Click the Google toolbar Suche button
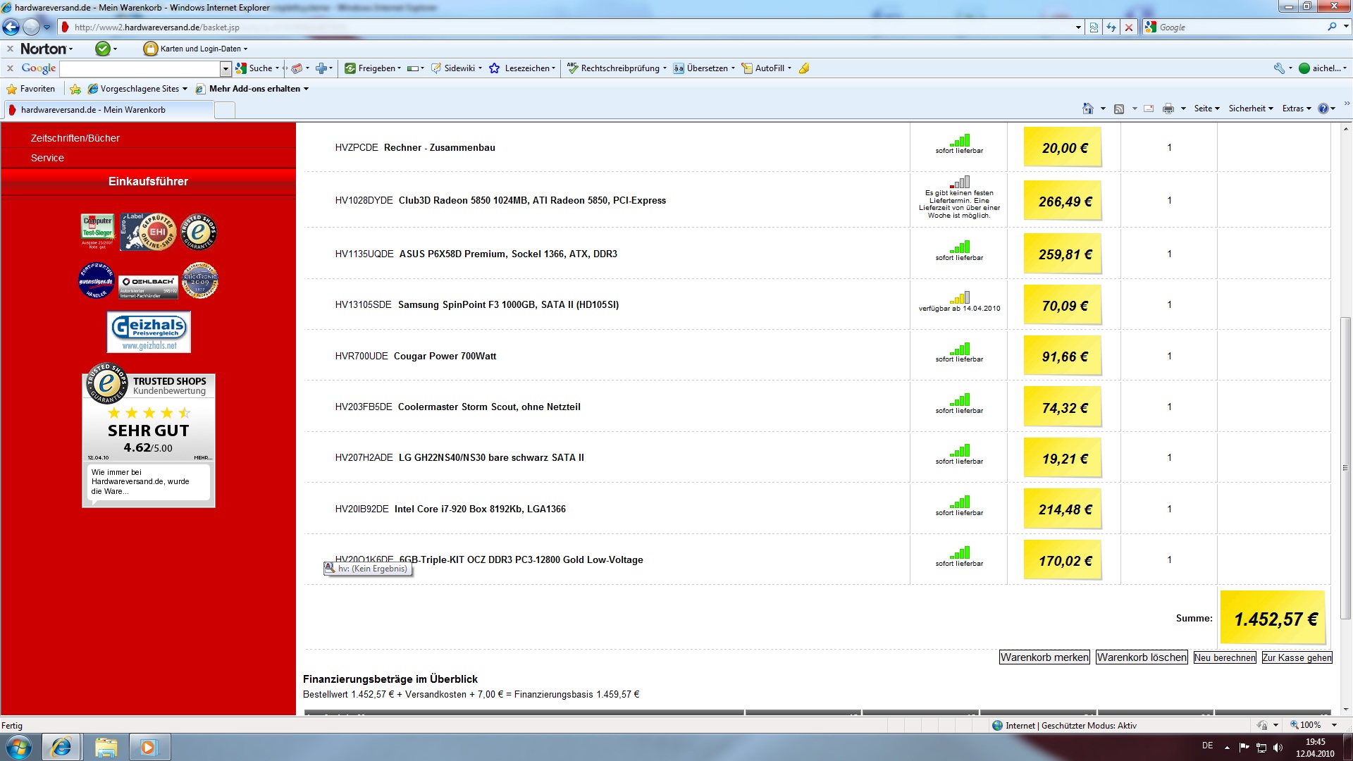1353x761 pixels. pyautogui.click(x=257, y=68)
